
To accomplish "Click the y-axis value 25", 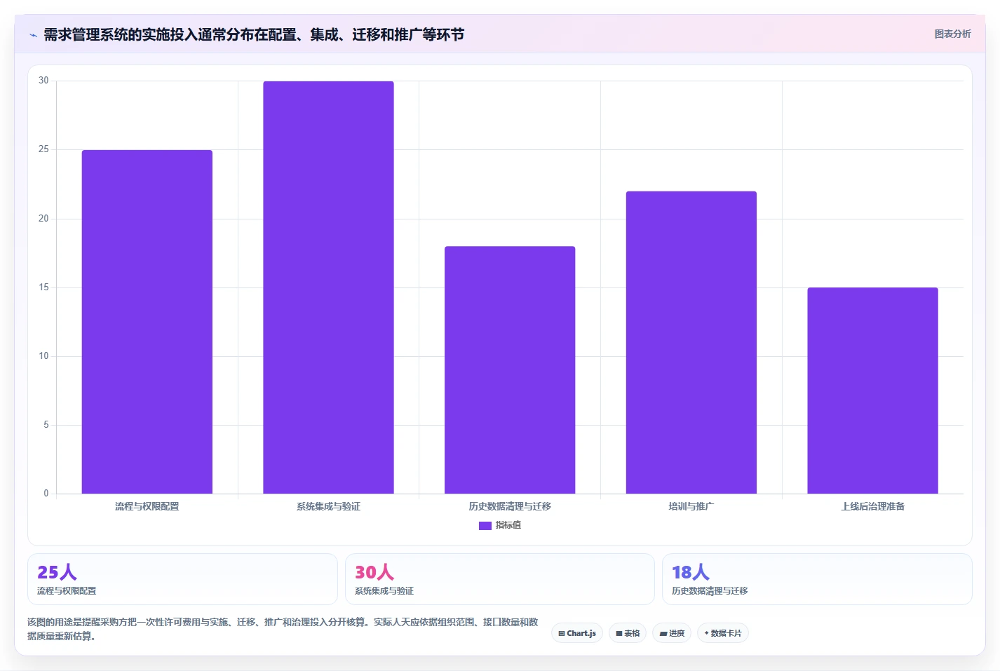I will (x=43, y=149).
